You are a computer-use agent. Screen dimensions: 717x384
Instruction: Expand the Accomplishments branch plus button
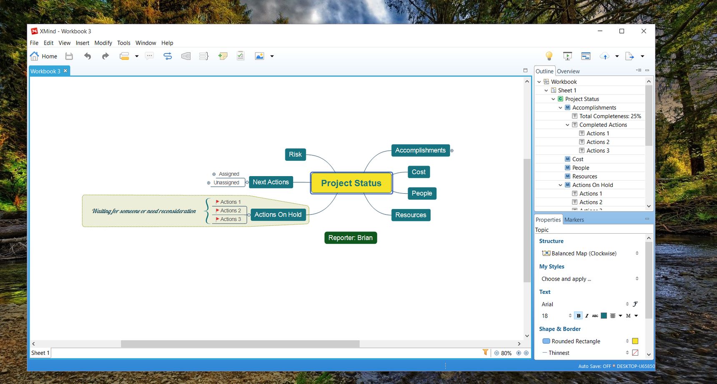tap(452, 151)
